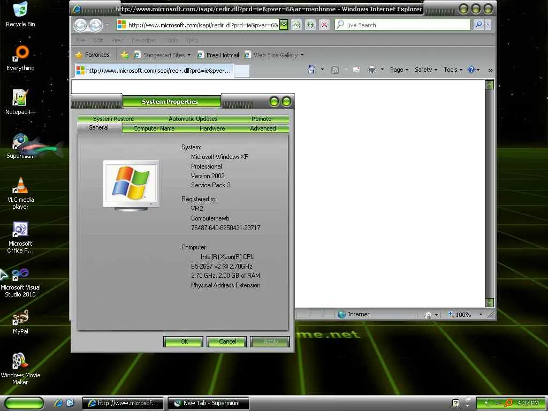Expand the Web Slice Gallery dropdown
548x411 pixels.
coord(302,55)
